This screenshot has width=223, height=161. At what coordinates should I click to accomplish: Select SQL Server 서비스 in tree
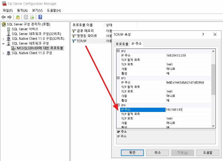point(25,29)
